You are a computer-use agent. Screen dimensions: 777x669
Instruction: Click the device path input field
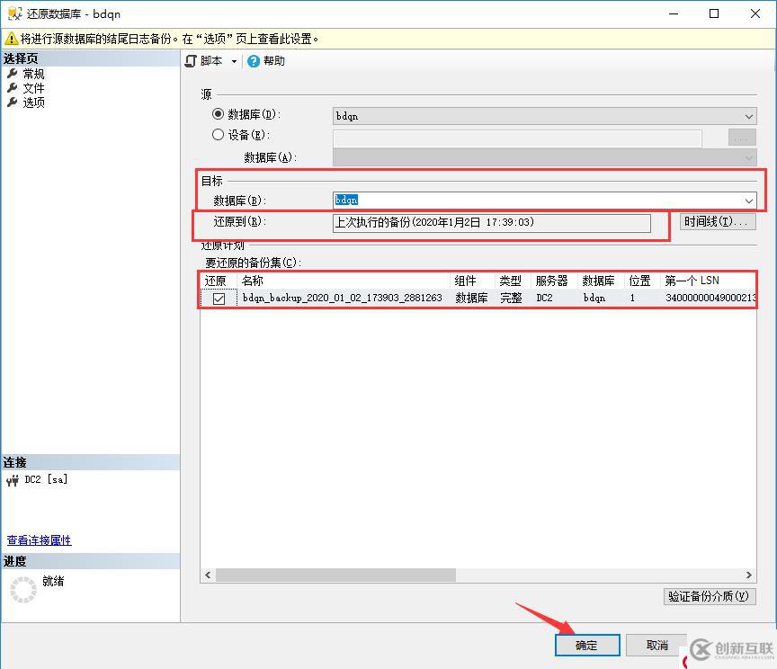click(517, 138)
